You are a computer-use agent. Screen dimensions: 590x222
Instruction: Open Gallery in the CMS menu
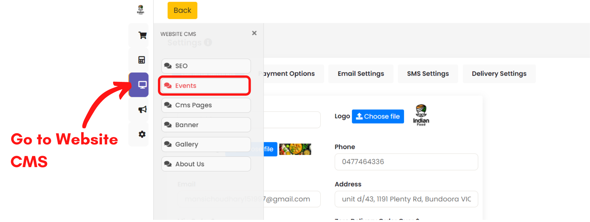[x=206, y=144]
